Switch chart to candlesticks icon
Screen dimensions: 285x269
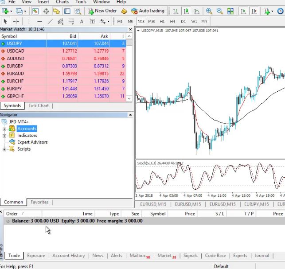point(186,11)
